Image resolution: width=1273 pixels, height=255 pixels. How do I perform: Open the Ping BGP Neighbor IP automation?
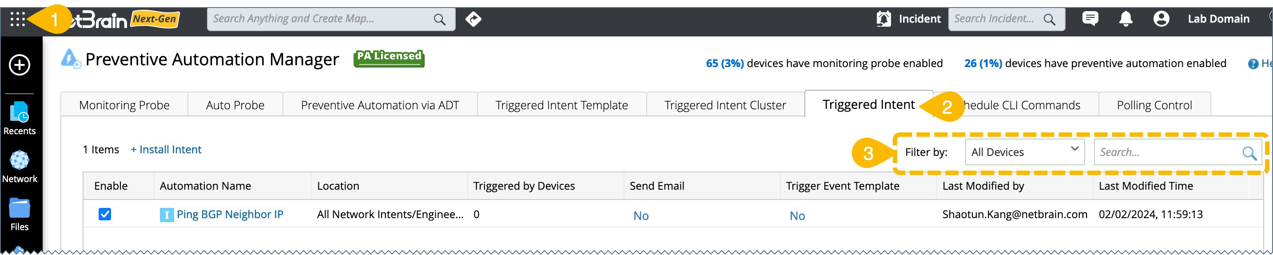click(230, 215)
